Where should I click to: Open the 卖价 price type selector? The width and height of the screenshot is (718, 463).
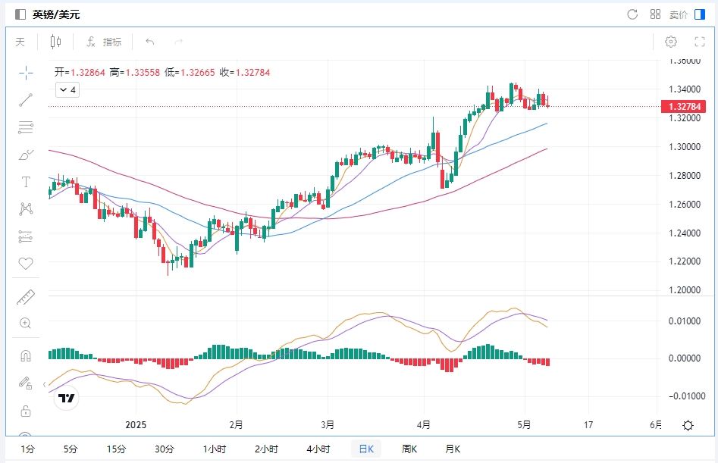pos(679,14)
